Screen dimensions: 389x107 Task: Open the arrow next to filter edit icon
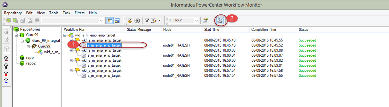159,20
